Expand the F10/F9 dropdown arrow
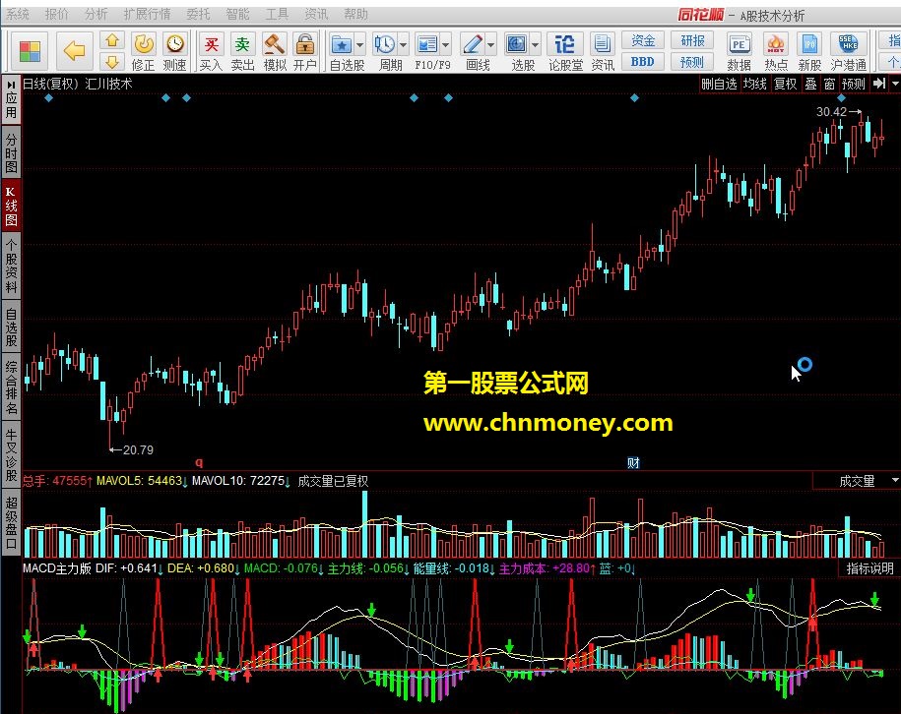The height and width of the screenshot is (714, 901). [446, 45]
